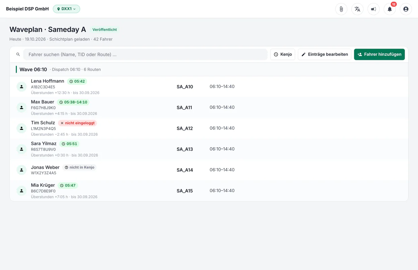The width and height of the screenshot is (418, 270).
Task: Click Max Bauer's avatar icon
Action: tap(22, 108)
